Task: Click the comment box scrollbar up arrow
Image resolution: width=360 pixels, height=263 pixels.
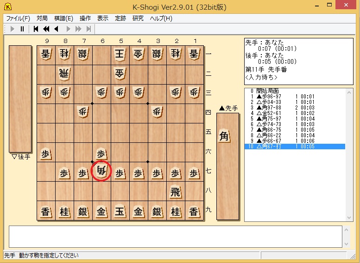Action: point(346,230)
